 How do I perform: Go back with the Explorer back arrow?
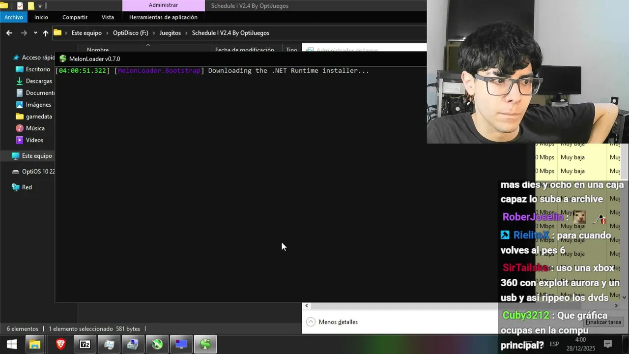point(9,33)
